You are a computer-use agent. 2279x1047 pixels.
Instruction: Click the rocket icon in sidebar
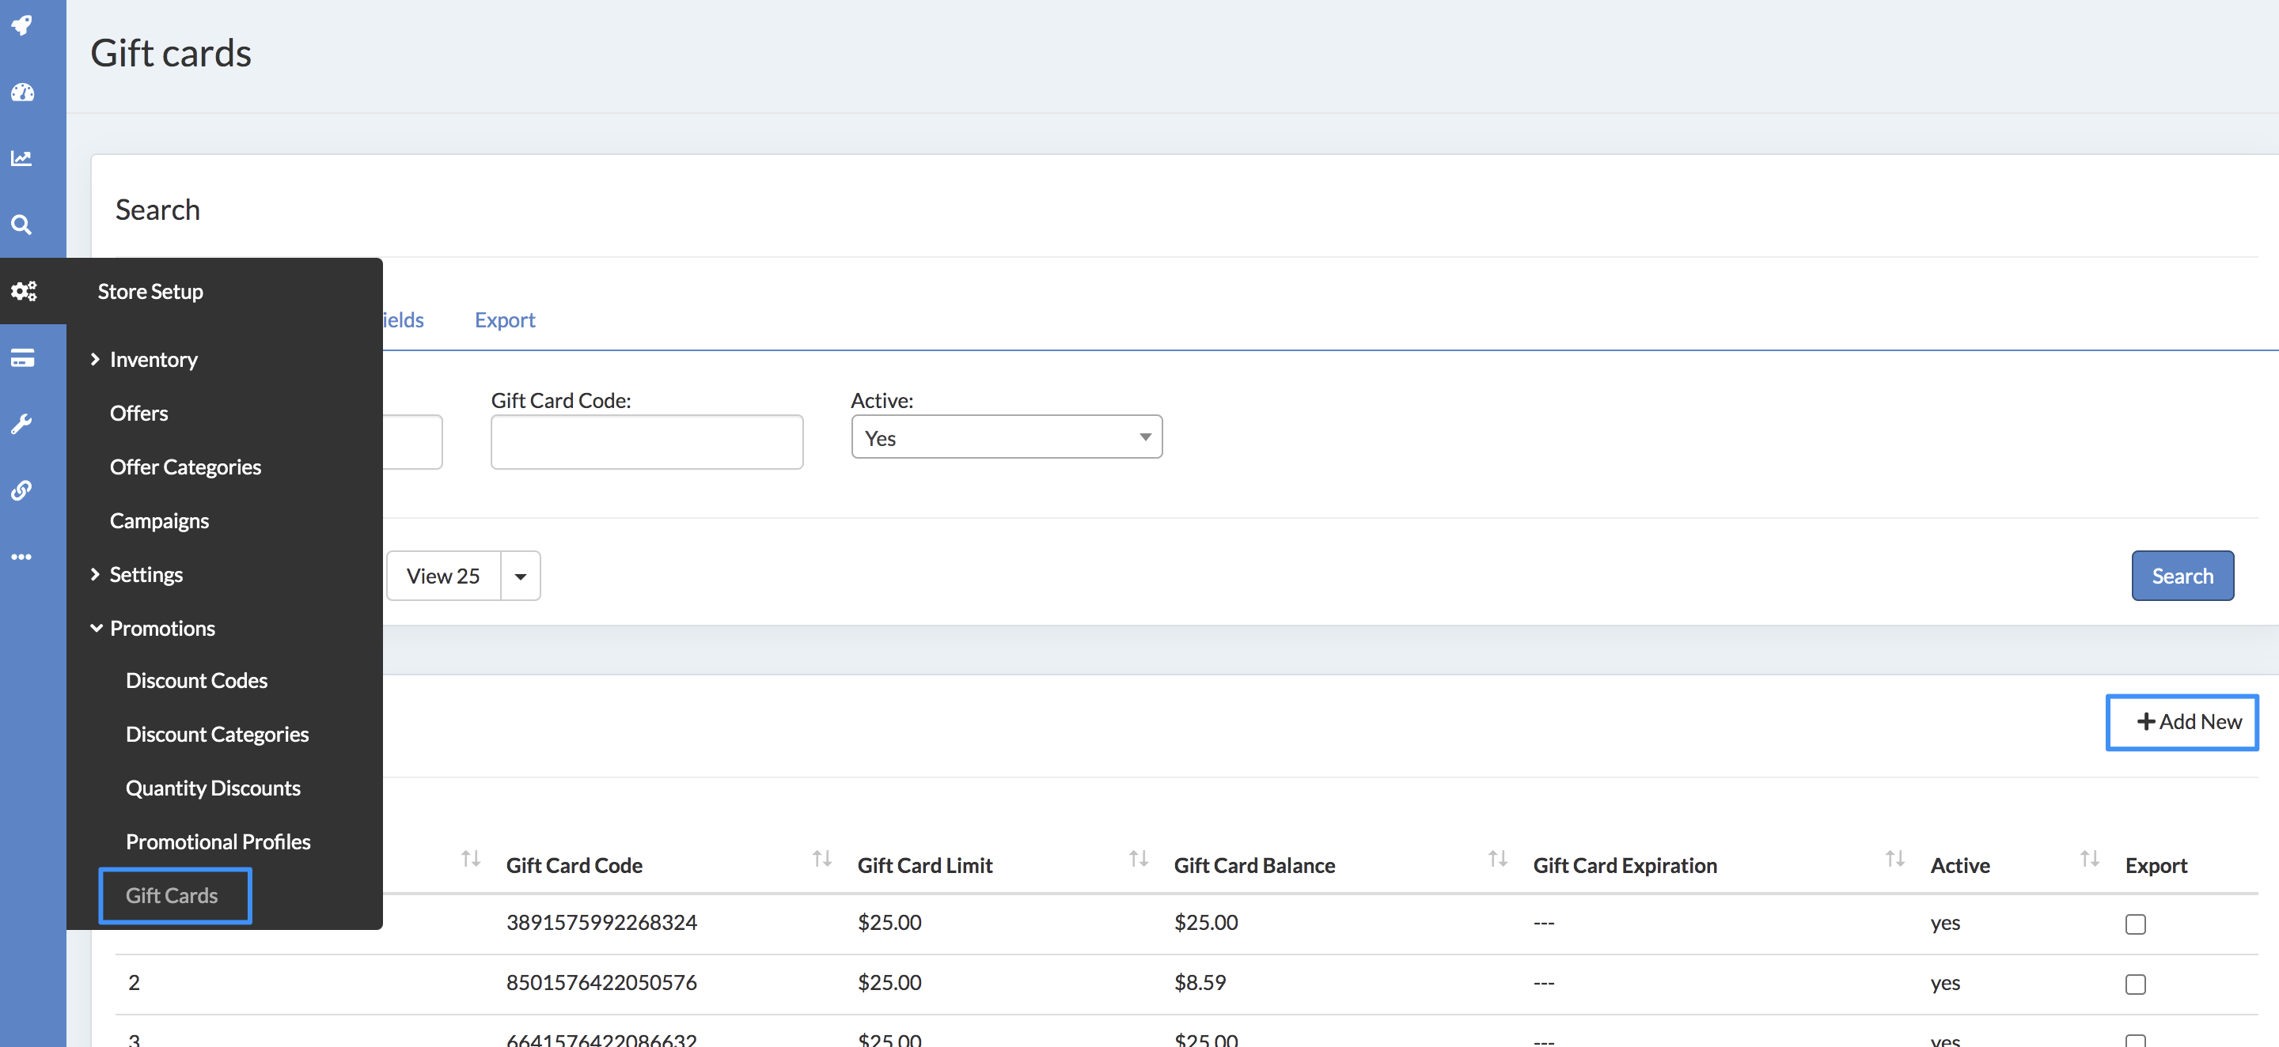click(x=23, y=25)
